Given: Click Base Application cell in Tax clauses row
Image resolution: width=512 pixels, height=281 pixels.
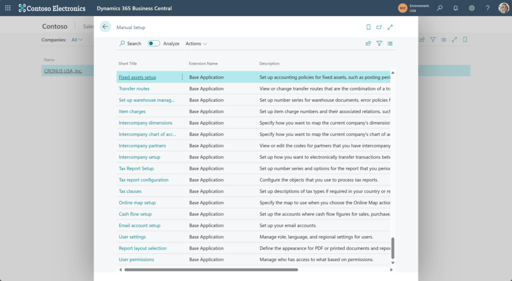Looking at the screenshot, I should [206, 191].
